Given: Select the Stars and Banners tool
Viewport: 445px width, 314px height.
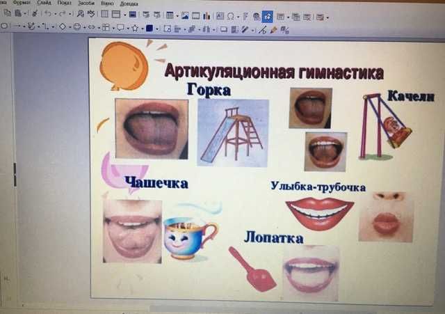Looking at the screenshot, I should (135, 28).
